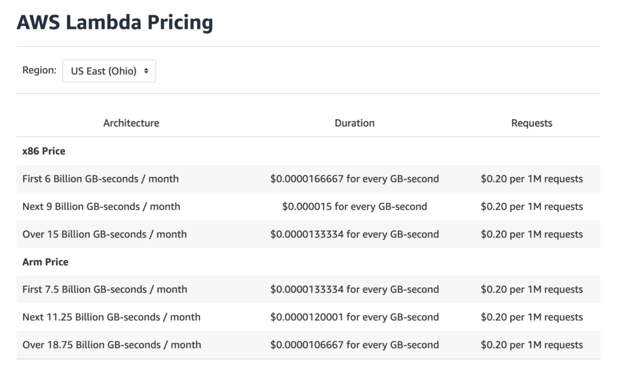Select the $0.0000106667 per GB-second price cell
Image resolution: width=617 pixels, height=381 pixels.
point(355,345)
